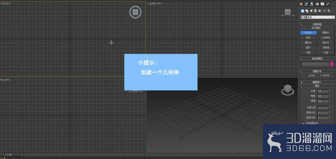The image size is (336, 159).
Task: Click the 高度 spinner arrows
Action: pos(330,101)
